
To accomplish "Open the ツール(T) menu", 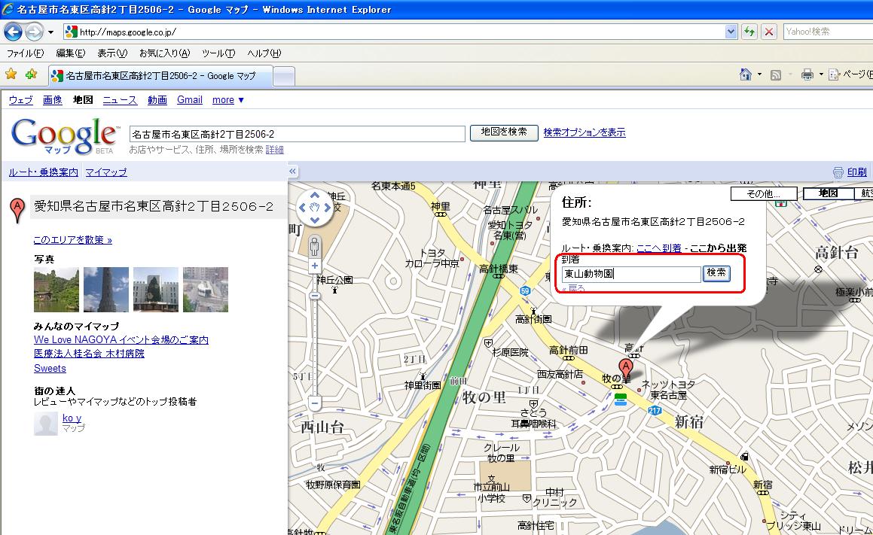I will tap(218, 53).
